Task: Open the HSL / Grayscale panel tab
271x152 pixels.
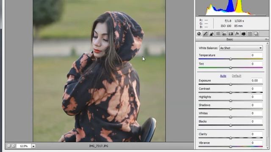Action: 218,34
